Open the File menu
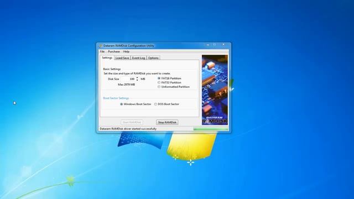Viewport: 354px width, 199px height. coord(102,51)
